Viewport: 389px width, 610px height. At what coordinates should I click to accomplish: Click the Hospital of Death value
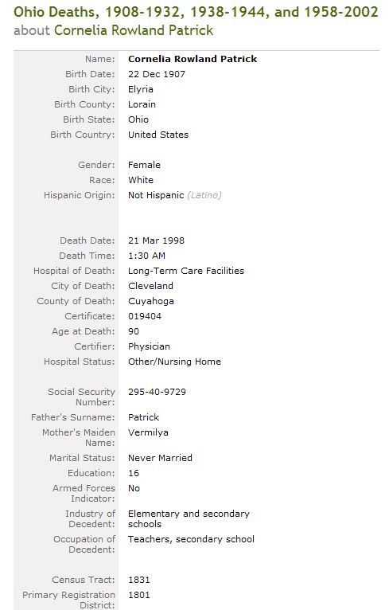186,271
